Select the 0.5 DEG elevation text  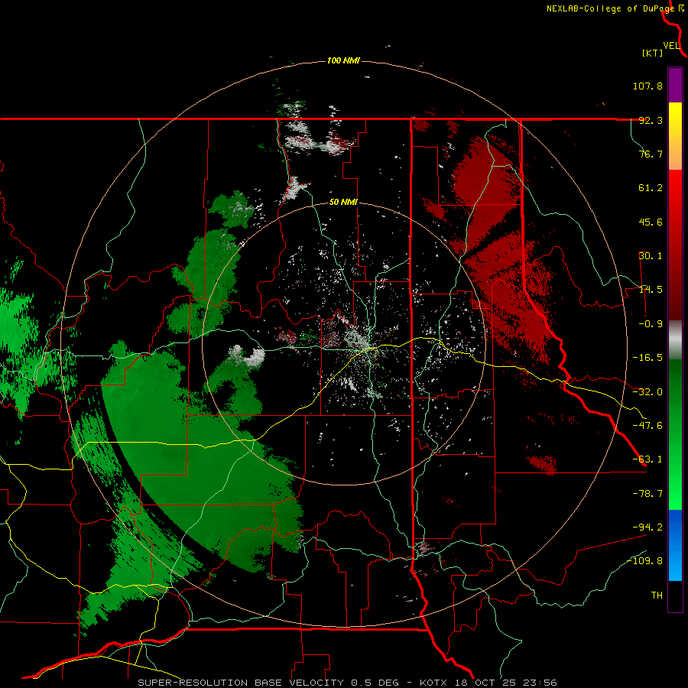375,683
